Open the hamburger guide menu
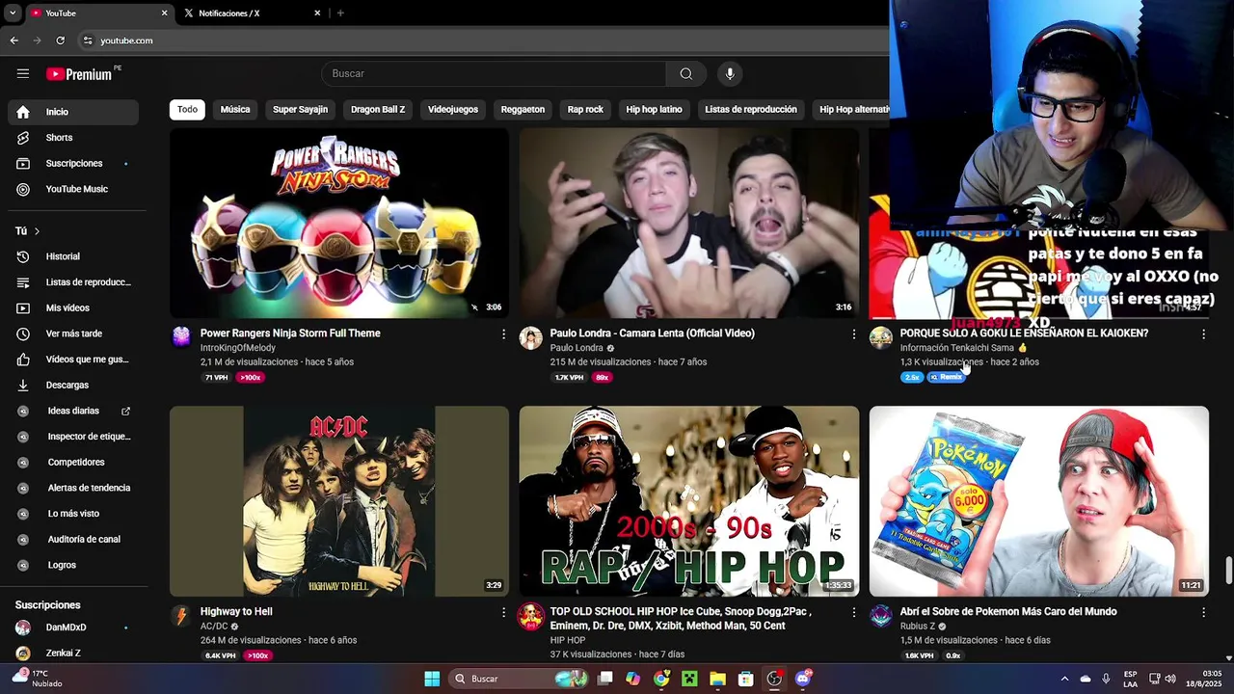 coord(23,73)
